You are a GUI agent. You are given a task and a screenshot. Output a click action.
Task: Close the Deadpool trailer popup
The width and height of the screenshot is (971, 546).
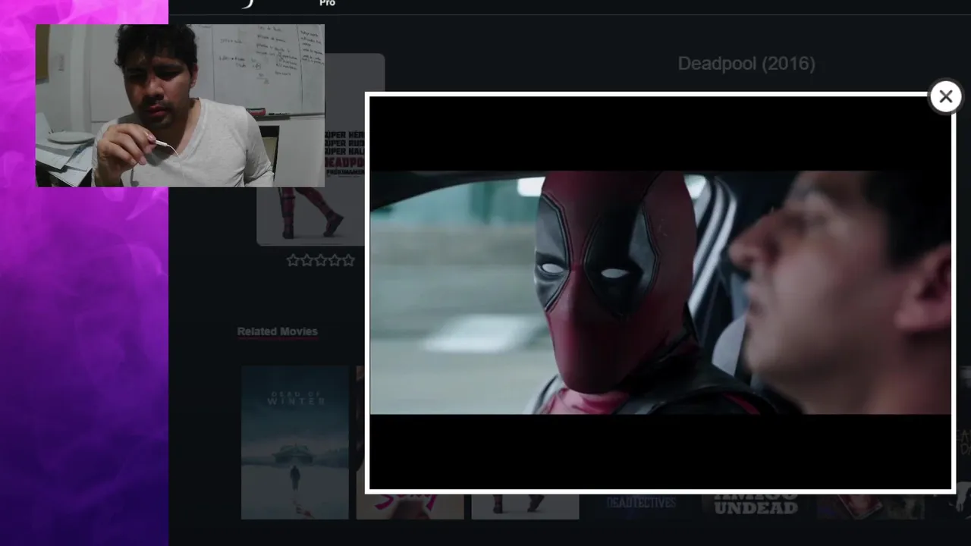pos(945,96)
